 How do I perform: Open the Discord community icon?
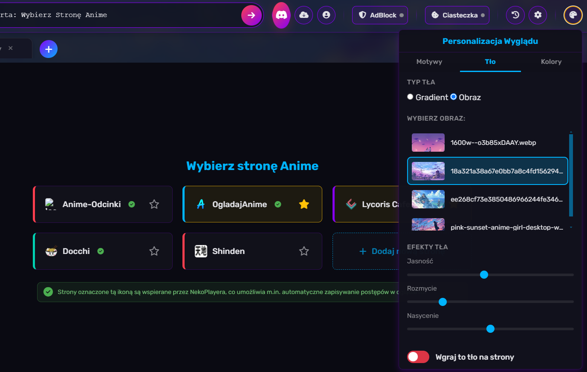coord(281,15)
